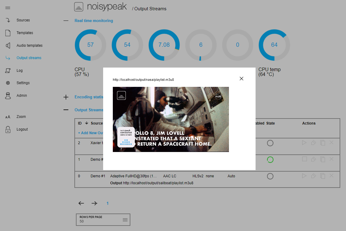
Task: Close the video preview popup
Action: 241,78
